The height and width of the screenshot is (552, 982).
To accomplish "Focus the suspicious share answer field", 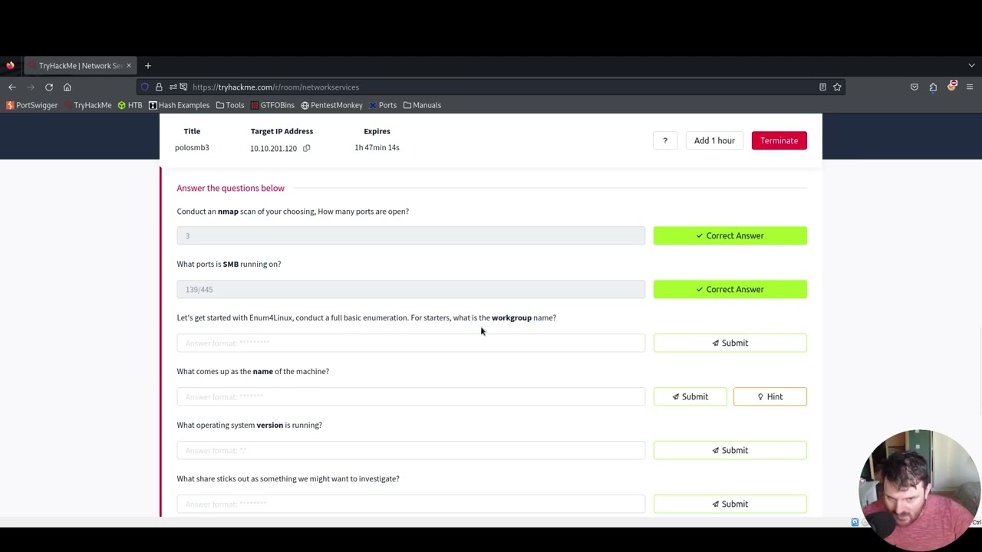I will point(411,504).
